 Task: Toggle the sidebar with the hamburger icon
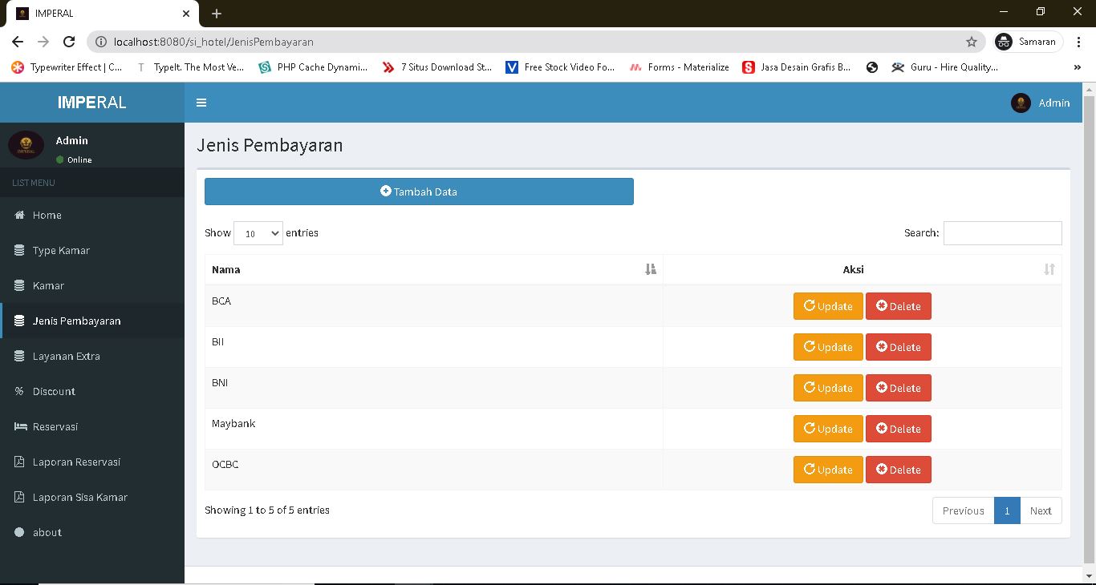pos(201,103)
